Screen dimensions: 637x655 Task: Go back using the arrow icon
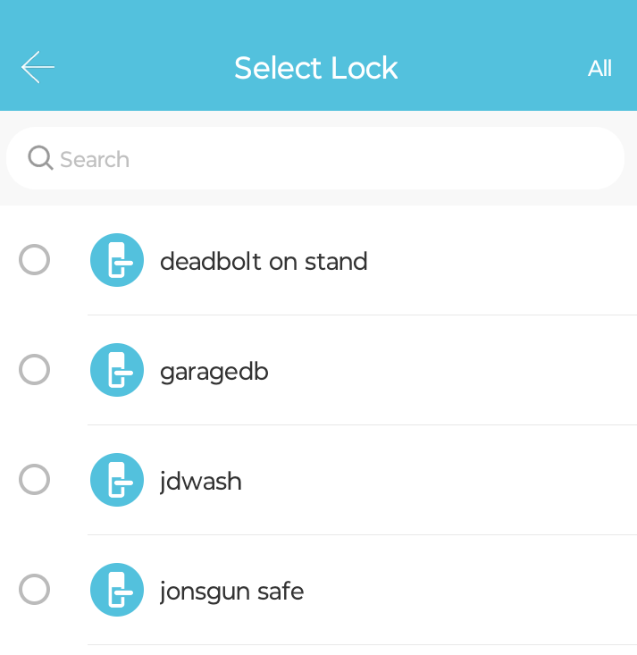point(38,67)
